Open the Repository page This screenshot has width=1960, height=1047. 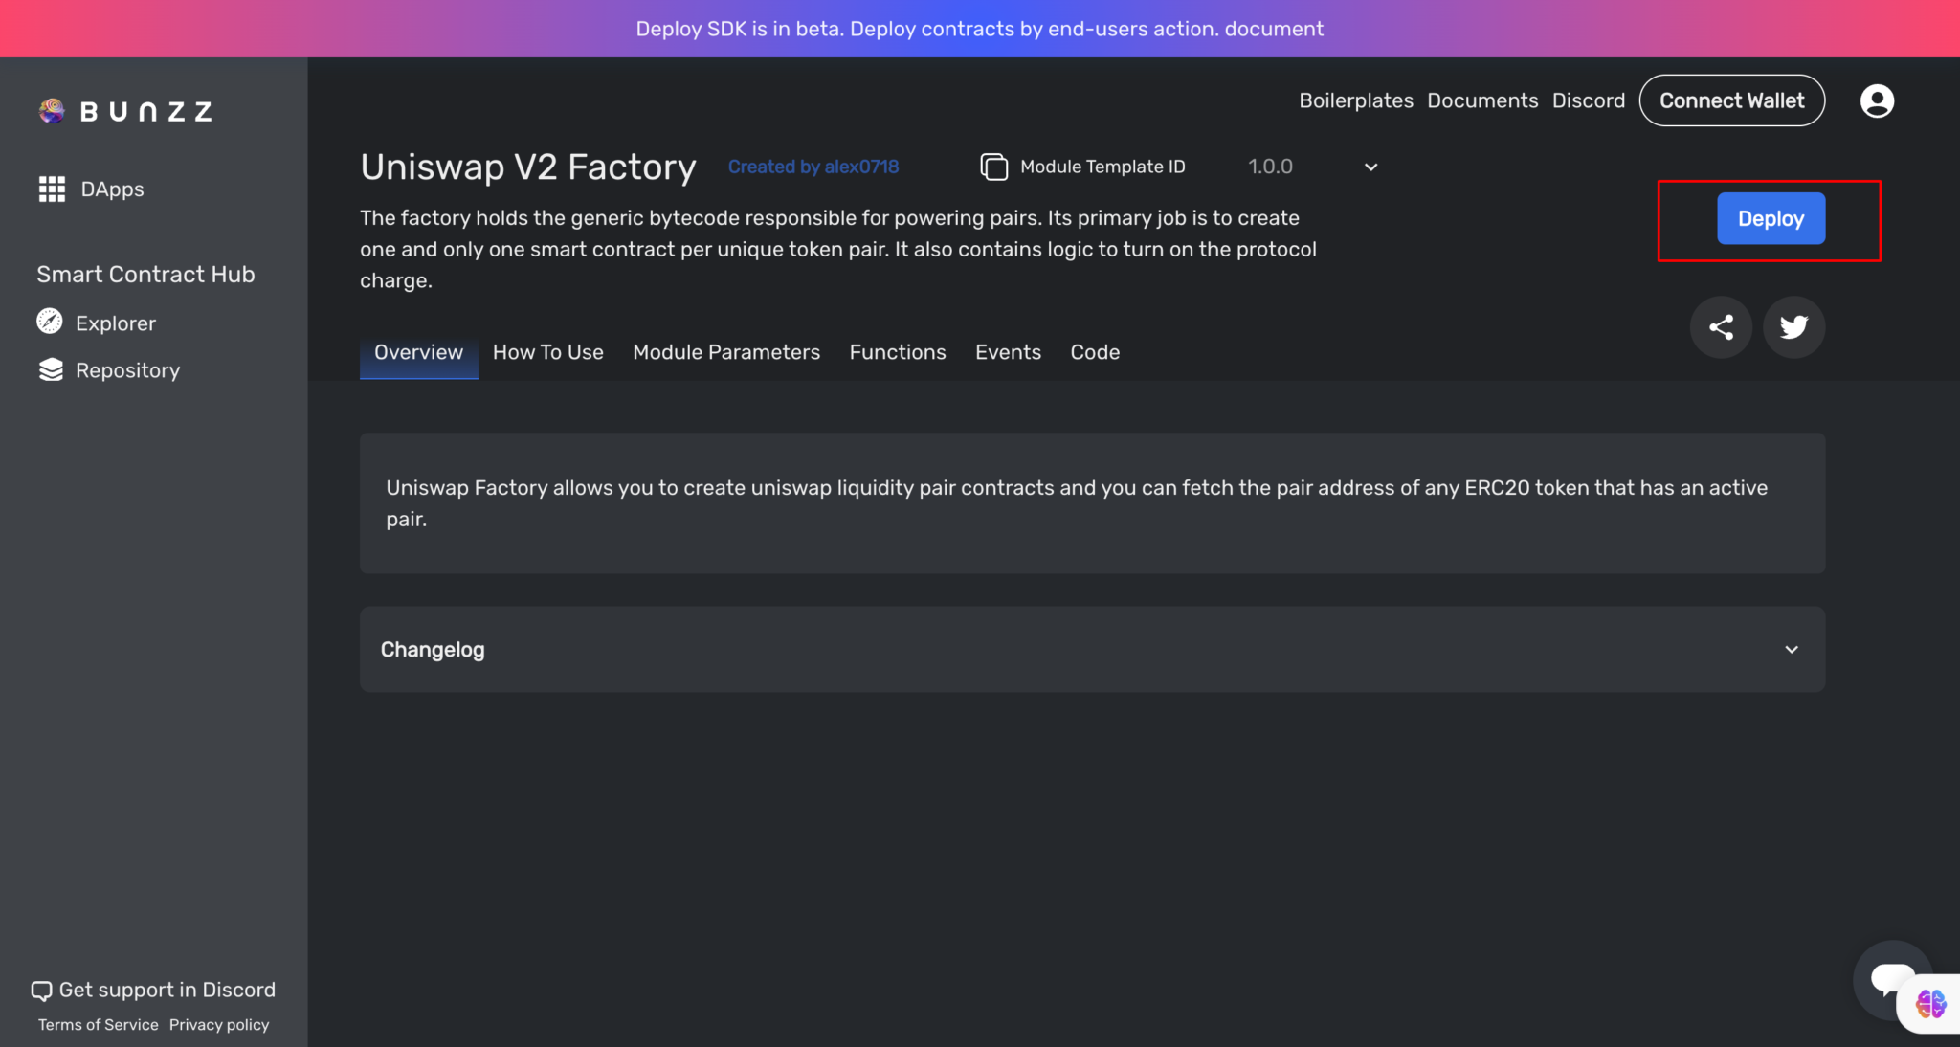[127, 369]
